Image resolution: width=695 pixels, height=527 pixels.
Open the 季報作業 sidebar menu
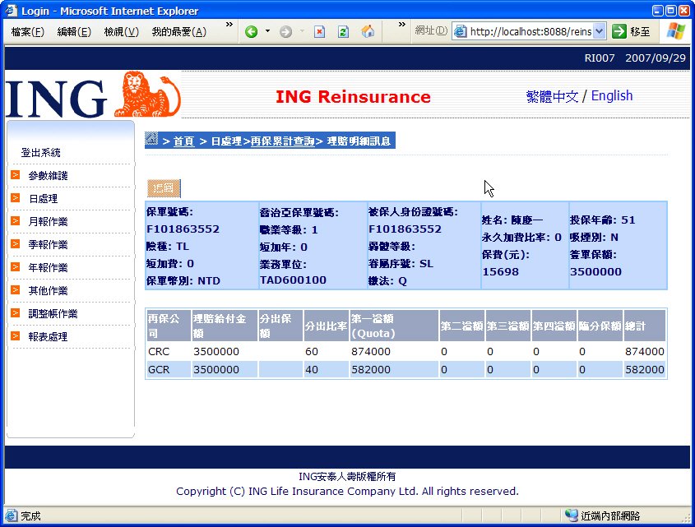(48, 245)
